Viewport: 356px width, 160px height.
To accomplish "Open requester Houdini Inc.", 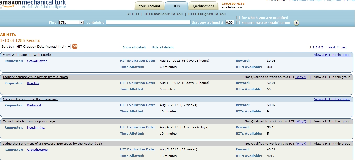I will [36, 127].
